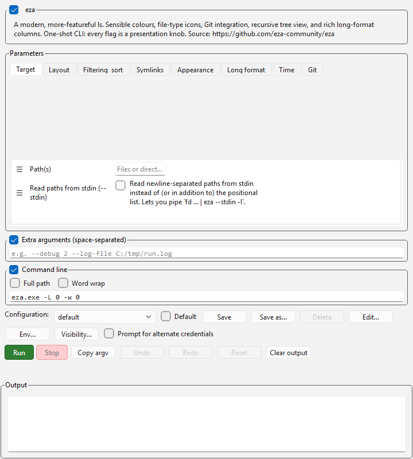Open the Symlinks tab

pos(150,69)
